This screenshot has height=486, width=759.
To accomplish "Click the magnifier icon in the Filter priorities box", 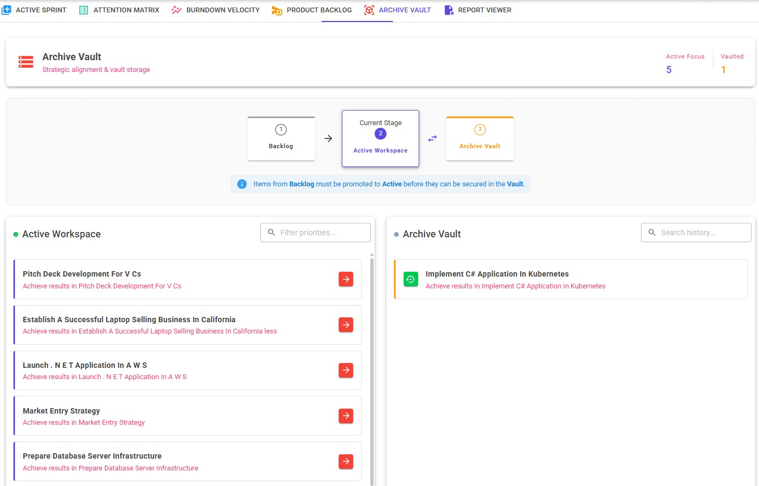I will (x=271, y=232).
